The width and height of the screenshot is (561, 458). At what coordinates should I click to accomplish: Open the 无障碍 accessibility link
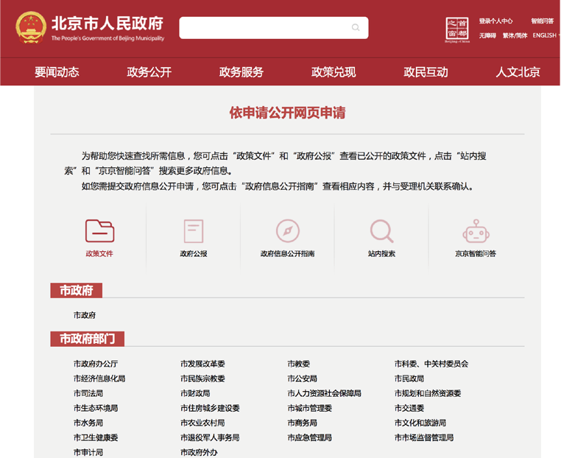(x=487, y=35)
